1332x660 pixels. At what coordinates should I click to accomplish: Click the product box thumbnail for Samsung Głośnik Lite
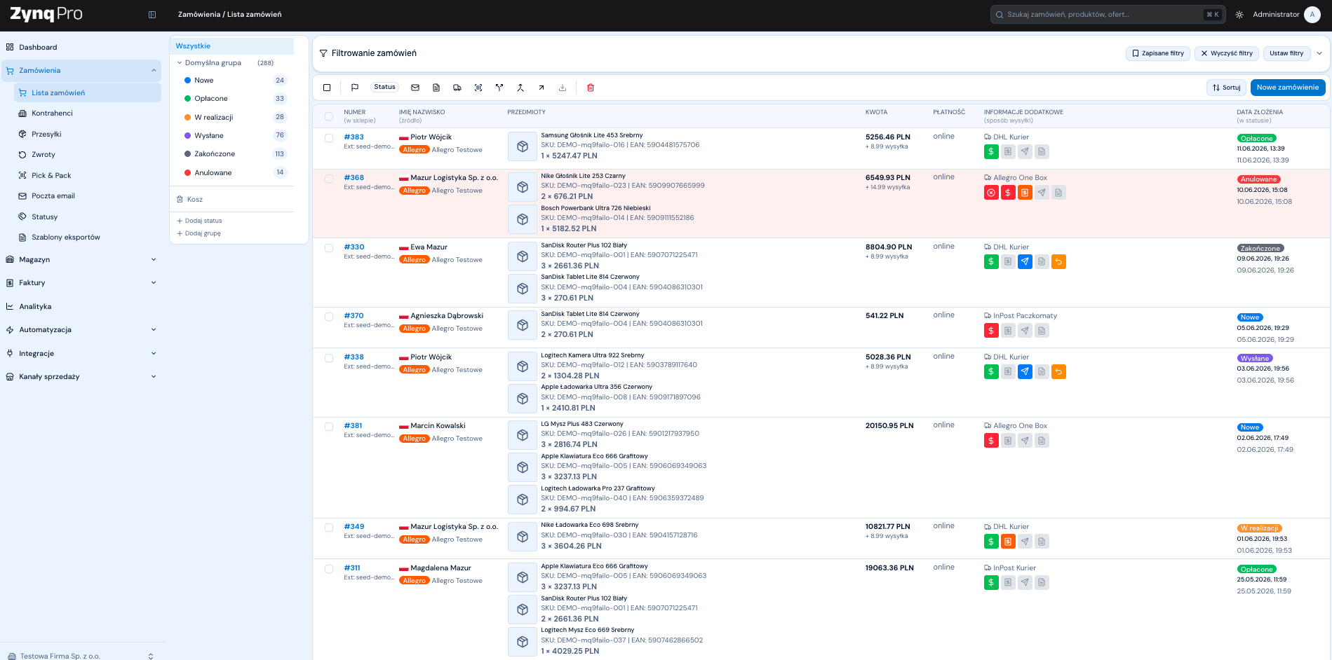click(523, 146)
